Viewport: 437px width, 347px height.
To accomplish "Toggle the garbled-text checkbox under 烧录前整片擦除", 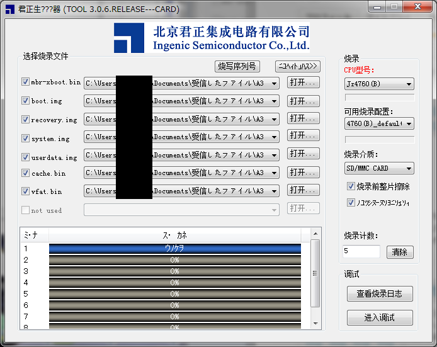I will tap(351, 202).
